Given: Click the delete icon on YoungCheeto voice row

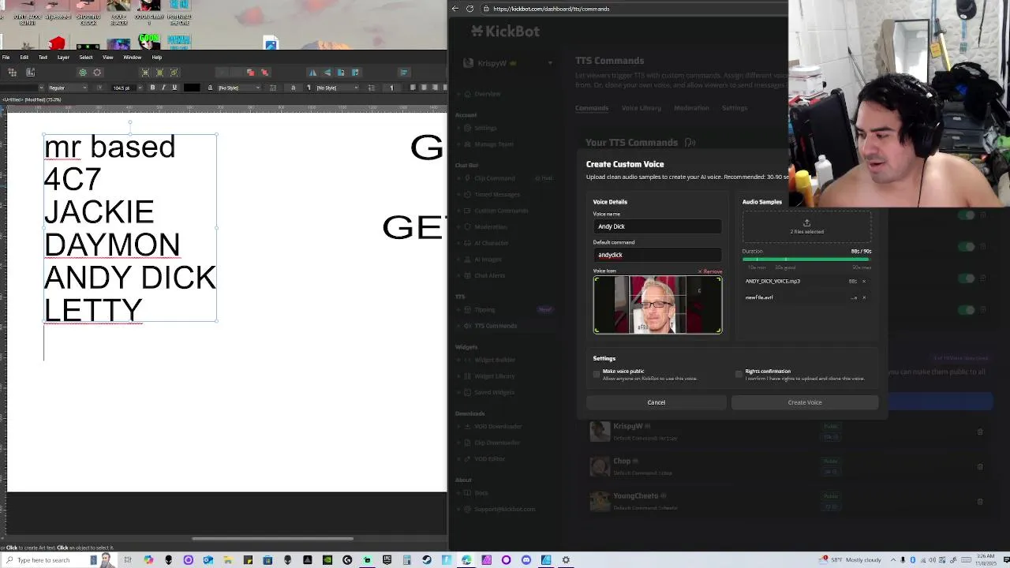Looking at the screenshot, I should point(980,501).
